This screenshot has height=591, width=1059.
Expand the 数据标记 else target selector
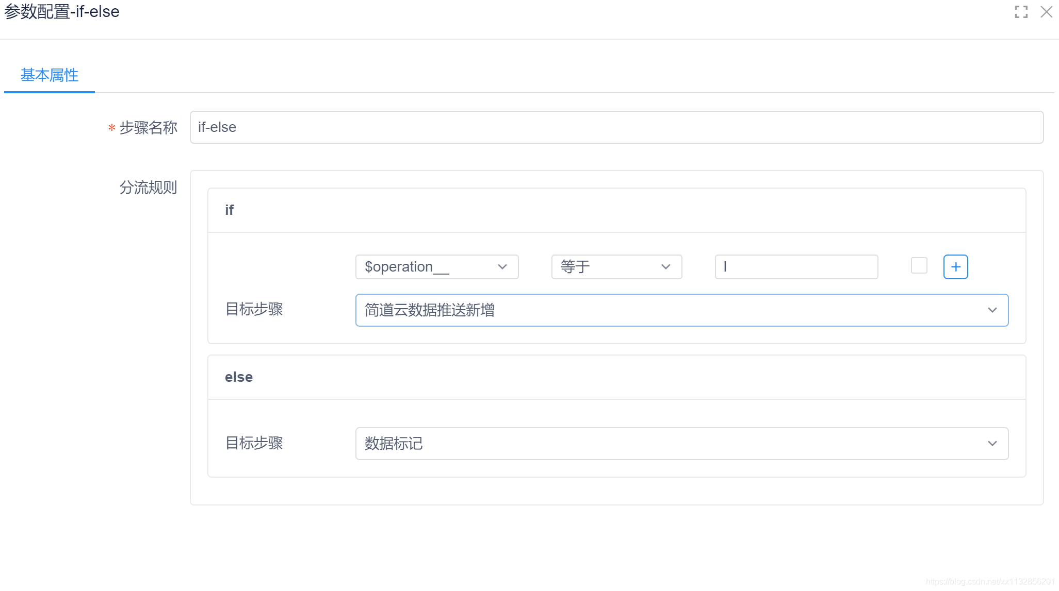(671, 444)
